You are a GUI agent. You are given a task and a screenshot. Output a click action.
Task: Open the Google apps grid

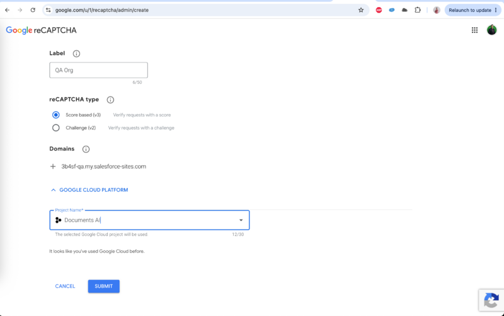click(x=474, y=30)
